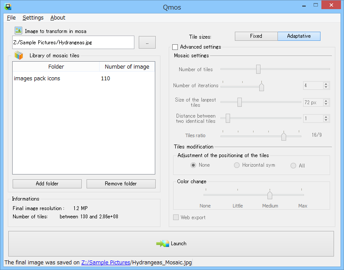Screen dimensions: 344x270
Task: Click the '16/9' tiles ratio value
Action: click(317, 135)
